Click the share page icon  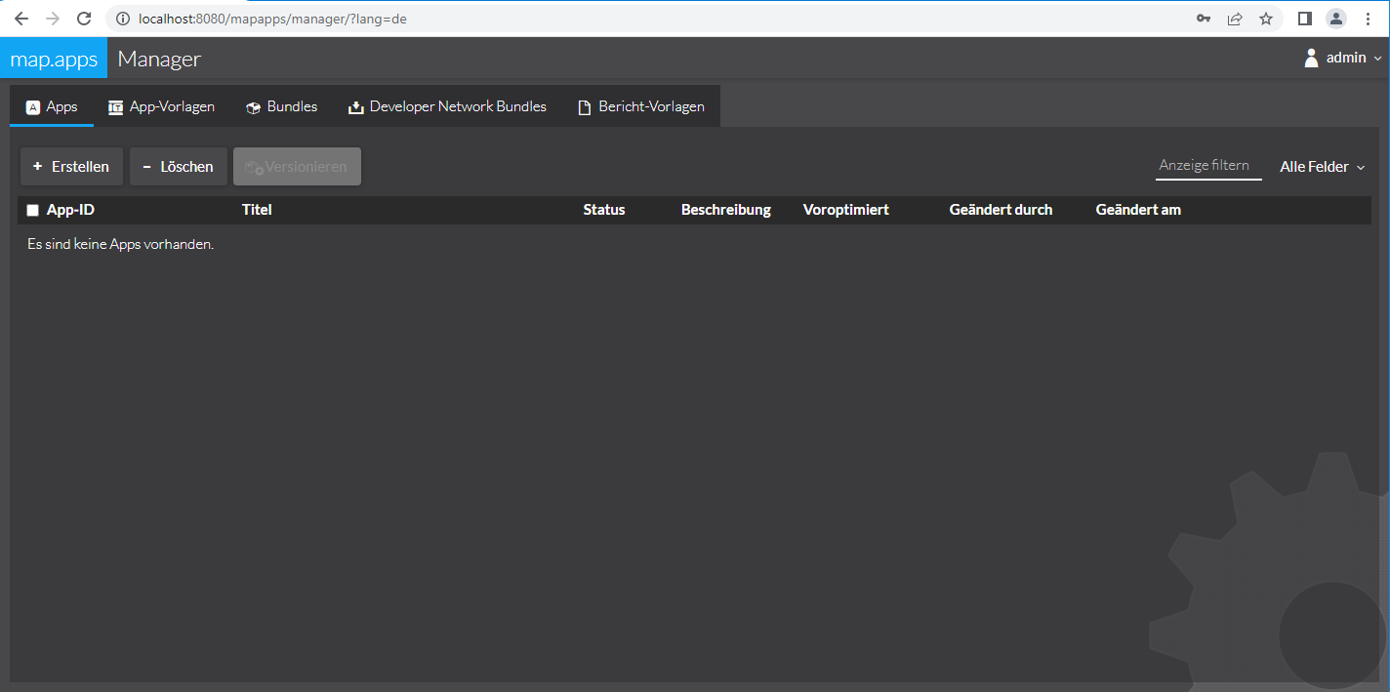coord(1235,19)
